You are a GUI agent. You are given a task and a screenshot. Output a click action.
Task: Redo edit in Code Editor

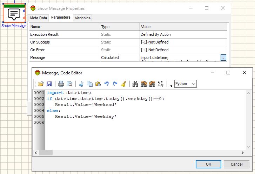pyautogui.click(x=115, y=84)
